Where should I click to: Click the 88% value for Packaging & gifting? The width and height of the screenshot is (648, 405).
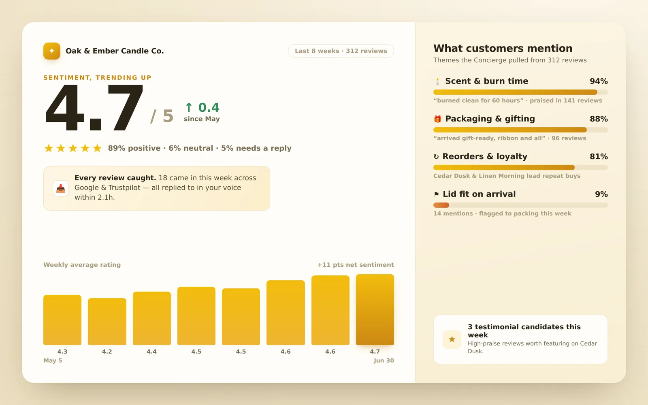coord(599,119)
